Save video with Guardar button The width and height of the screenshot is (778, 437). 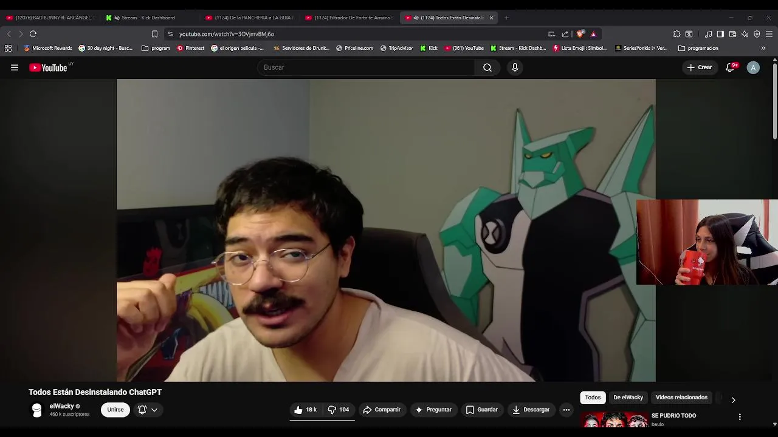point(481,410)
